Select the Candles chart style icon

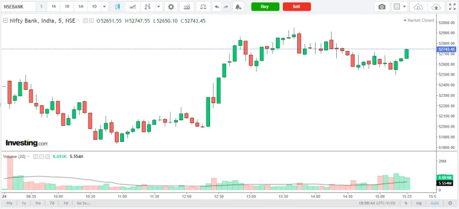(x=118, y=6)
